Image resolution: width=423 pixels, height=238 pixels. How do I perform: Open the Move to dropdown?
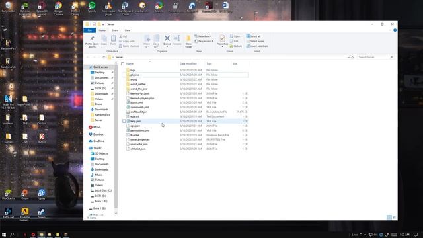click(147, 41)
